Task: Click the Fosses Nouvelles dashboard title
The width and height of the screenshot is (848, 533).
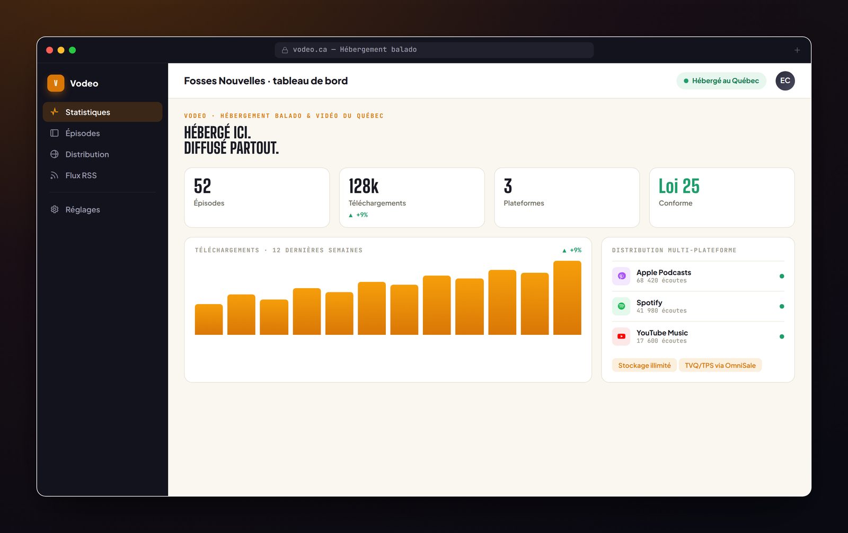Action: 266,81
